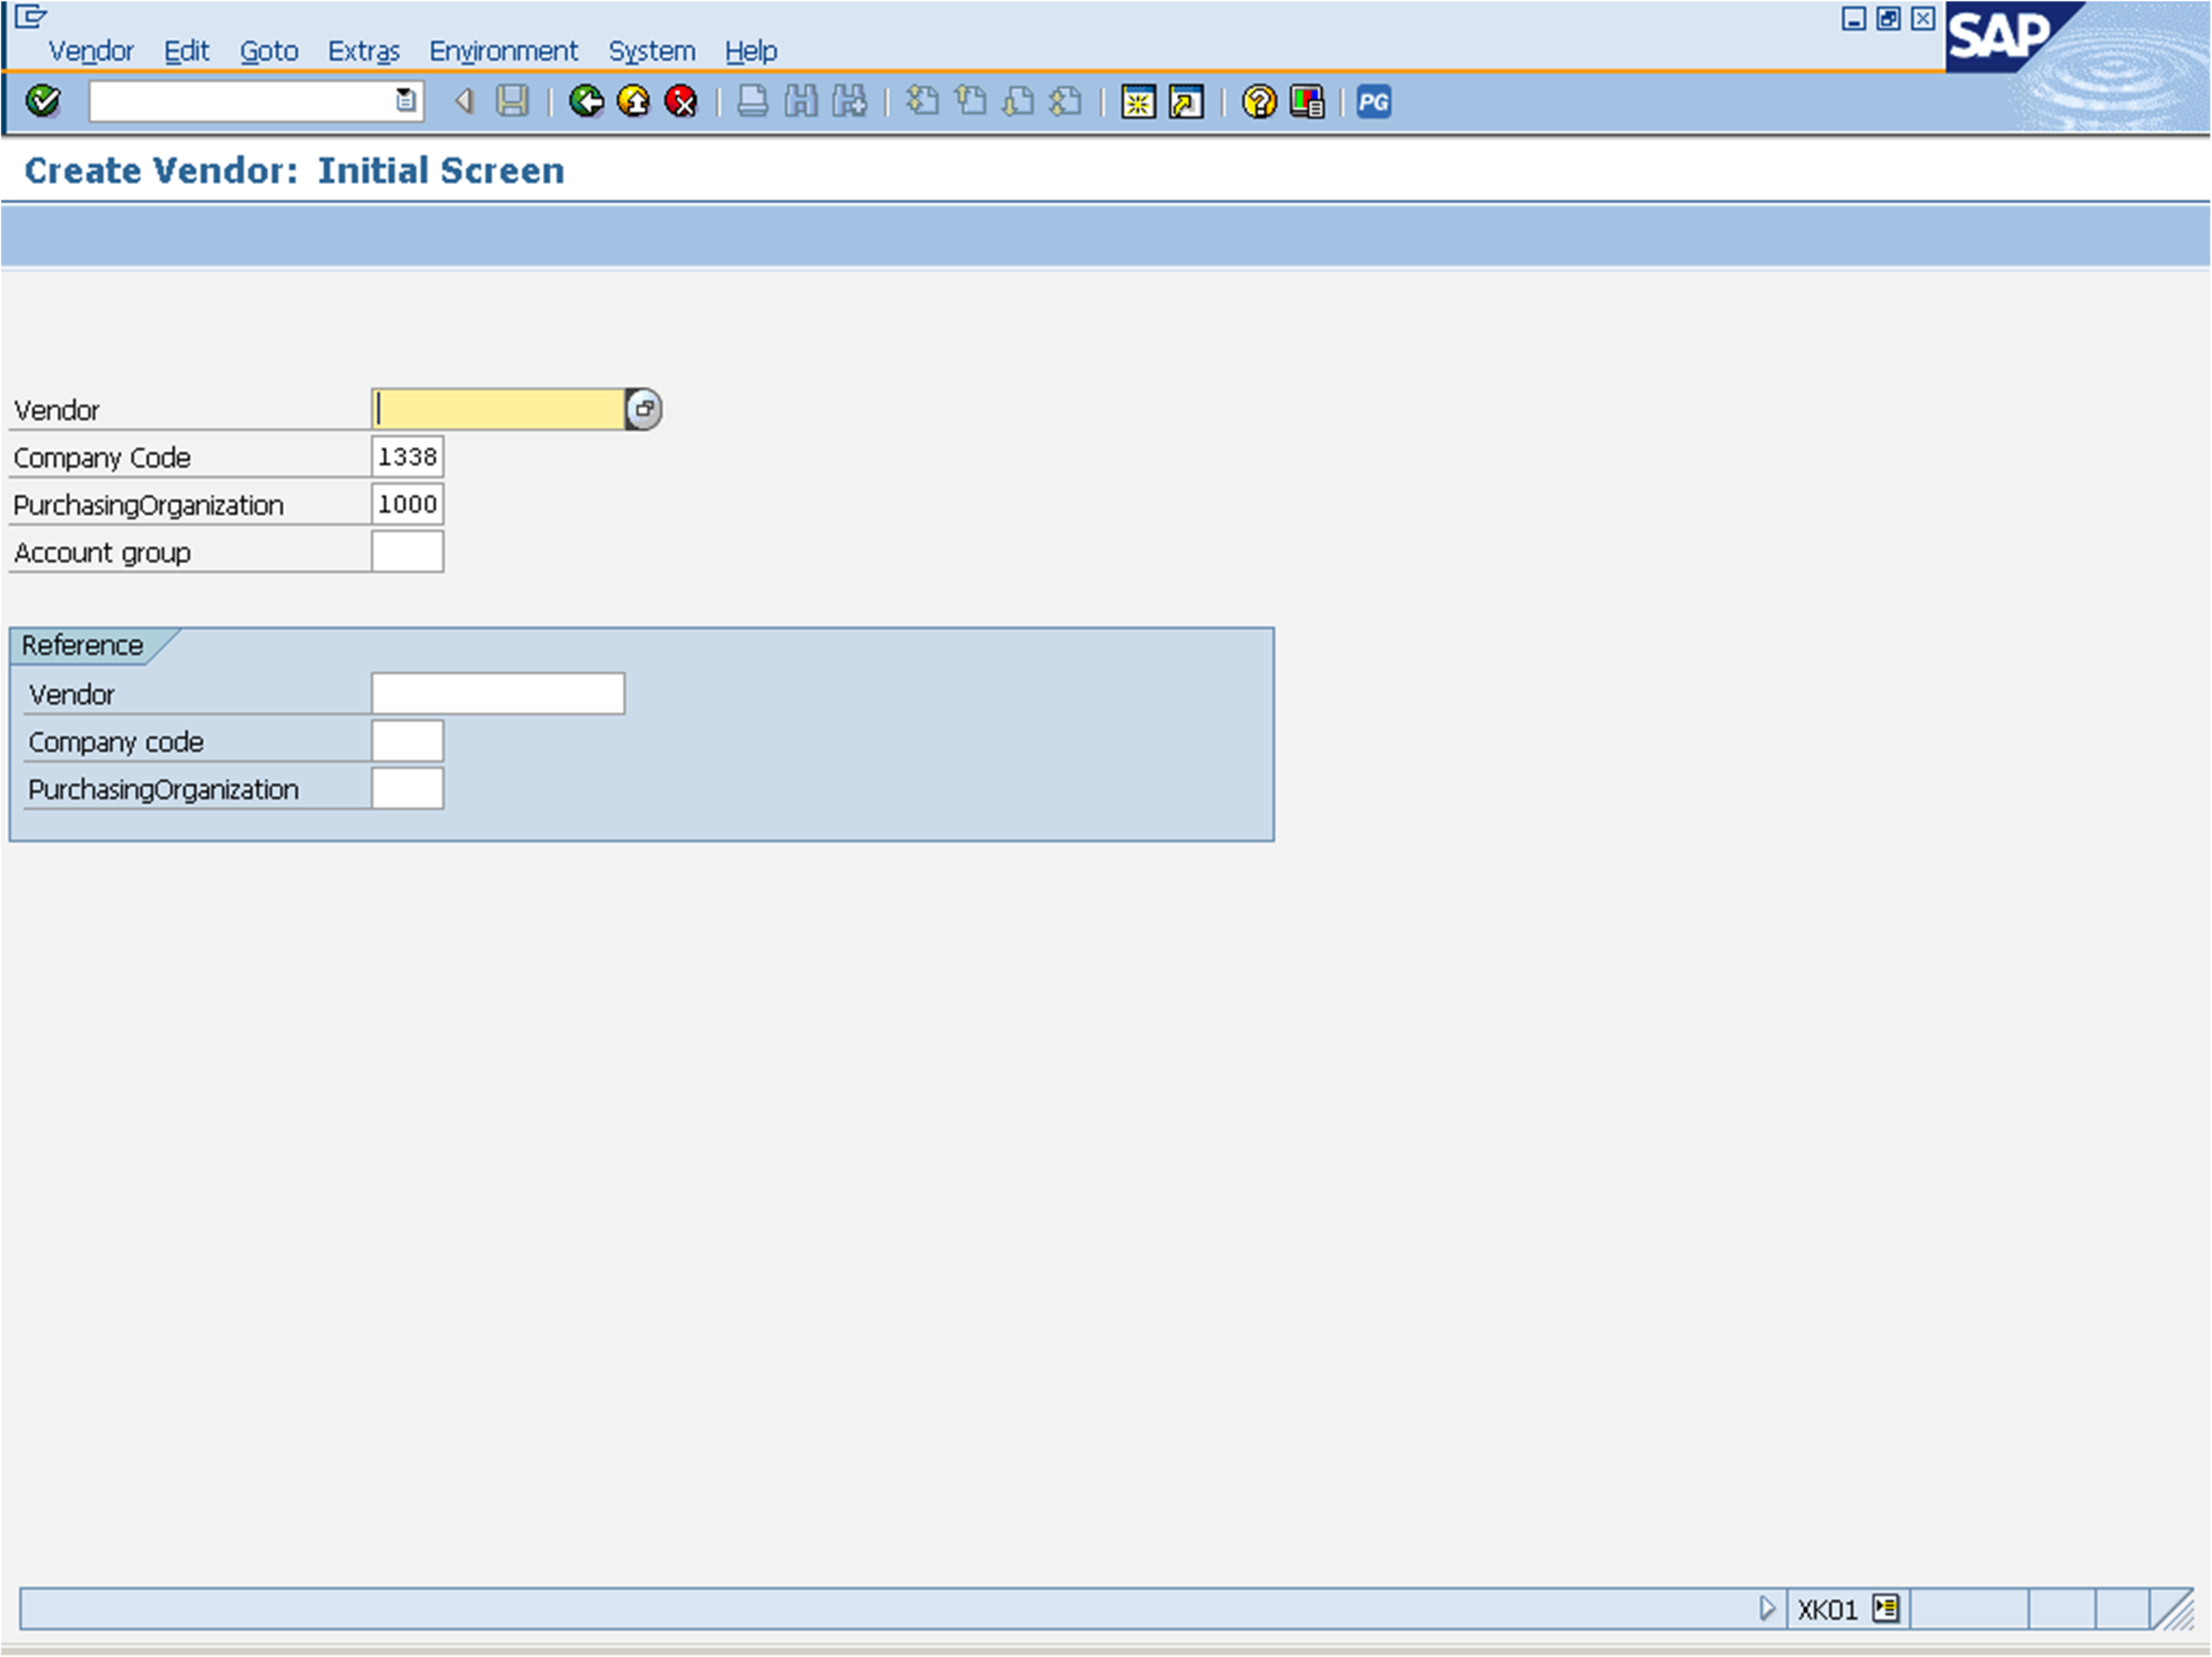Click the Generate Shortcut icon
Screen dimensions: 2212x1657
coord(1186,102)
